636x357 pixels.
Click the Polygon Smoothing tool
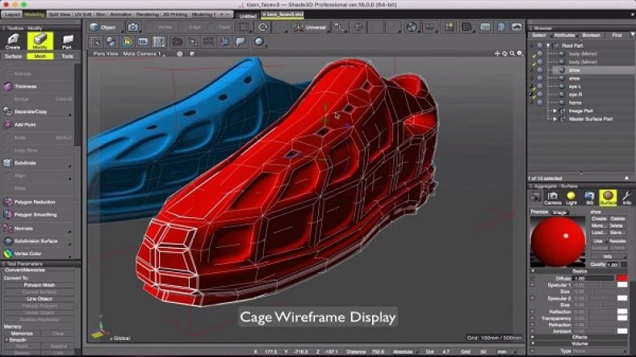[x=36, y=215]
